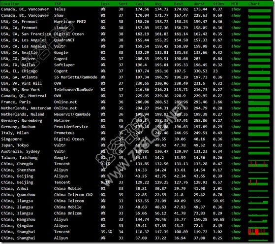Click the Location column header

coord(10,4)
